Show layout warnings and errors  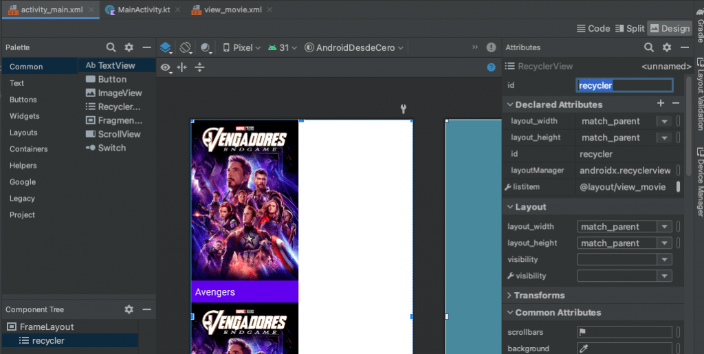pyautogui.click(x=491, y=47)
